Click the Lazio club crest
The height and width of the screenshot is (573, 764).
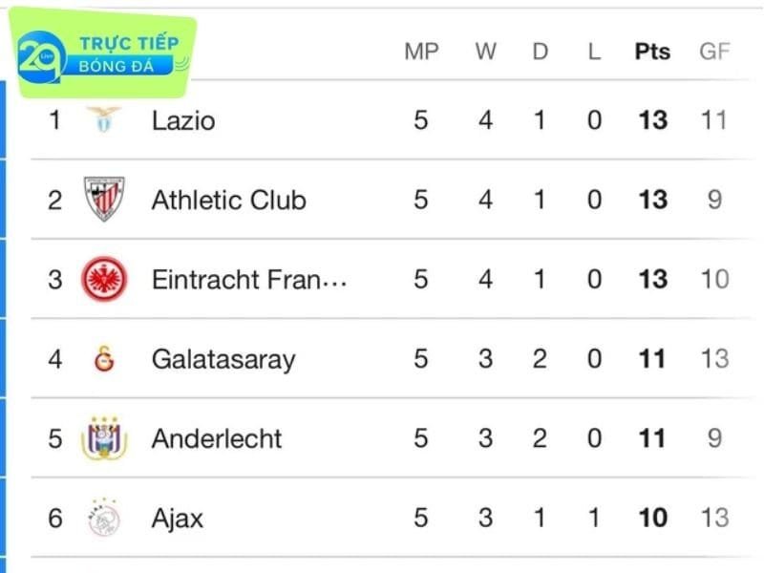(104, 119)
